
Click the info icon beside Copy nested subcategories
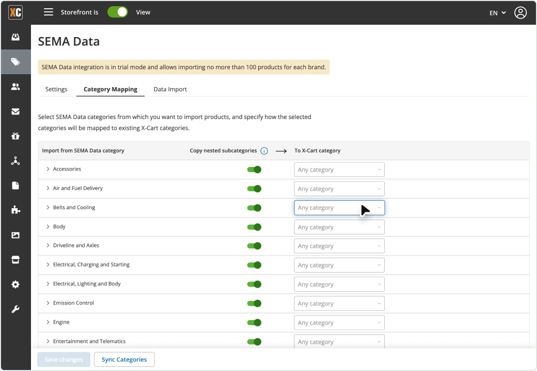click(x=264, y=151)
